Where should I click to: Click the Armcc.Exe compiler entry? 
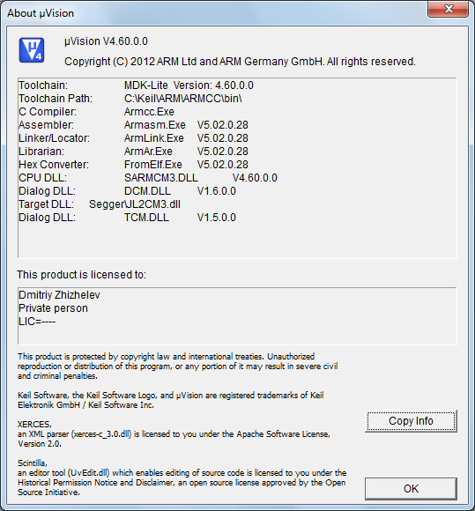click(149, 112)
